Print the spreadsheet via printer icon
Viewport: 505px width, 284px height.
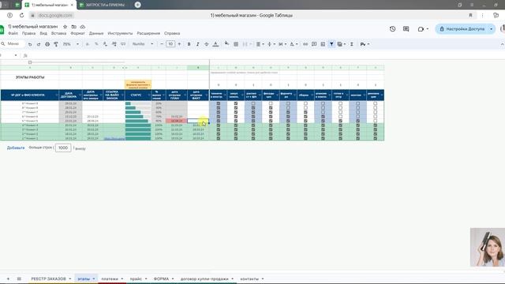(x=47, y=44)
